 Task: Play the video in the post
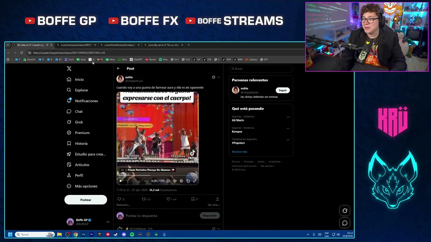[x=121, y=181]
